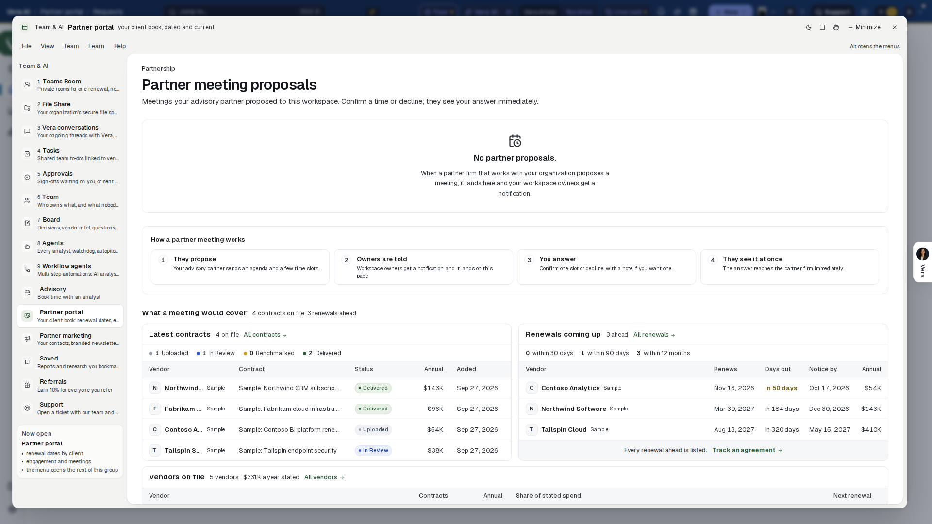The height and width of the screenshot is (524, 932).
Task: Follow the All contracts link
Action: pyautogui.click(x=265, y=335)
